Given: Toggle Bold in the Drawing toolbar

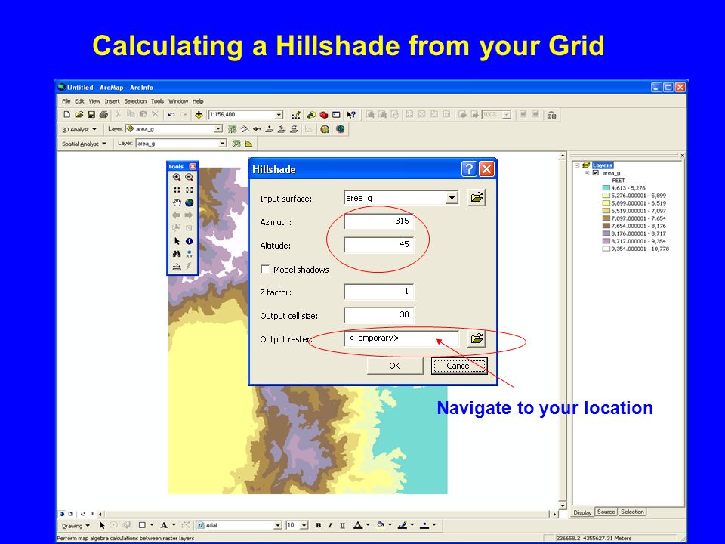Looking at the screenshot, I should click(318, 525).
